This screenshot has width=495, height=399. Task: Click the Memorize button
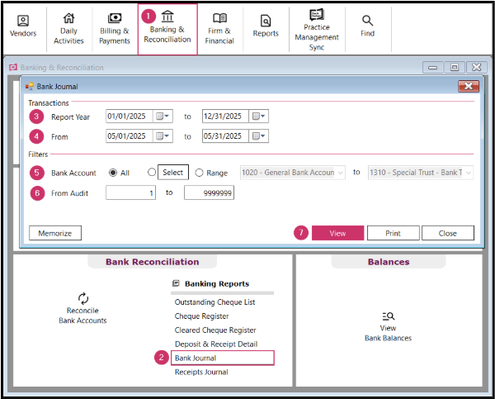point(55,233)
